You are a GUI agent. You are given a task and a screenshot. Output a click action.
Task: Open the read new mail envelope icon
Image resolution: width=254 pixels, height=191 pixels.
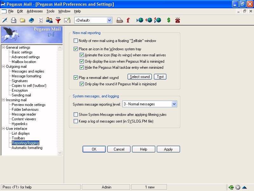[14, 20]
